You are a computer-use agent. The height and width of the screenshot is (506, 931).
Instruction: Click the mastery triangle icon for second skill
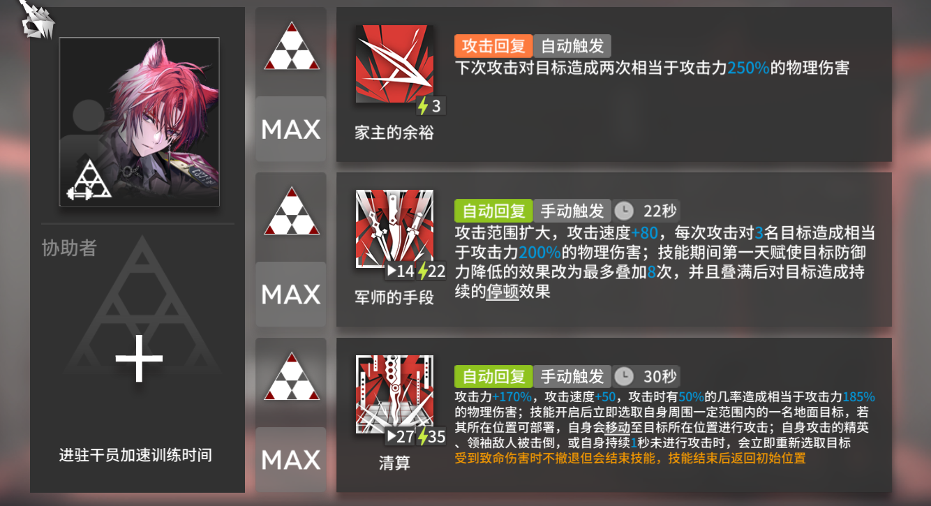pos(291,211)
